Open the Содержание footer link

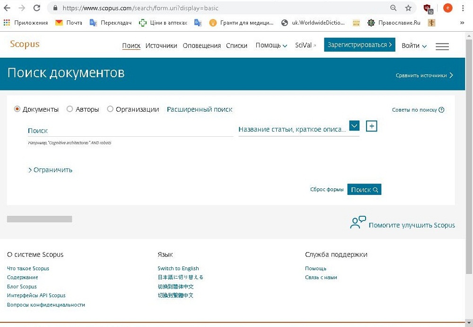(x=23, y=277)
